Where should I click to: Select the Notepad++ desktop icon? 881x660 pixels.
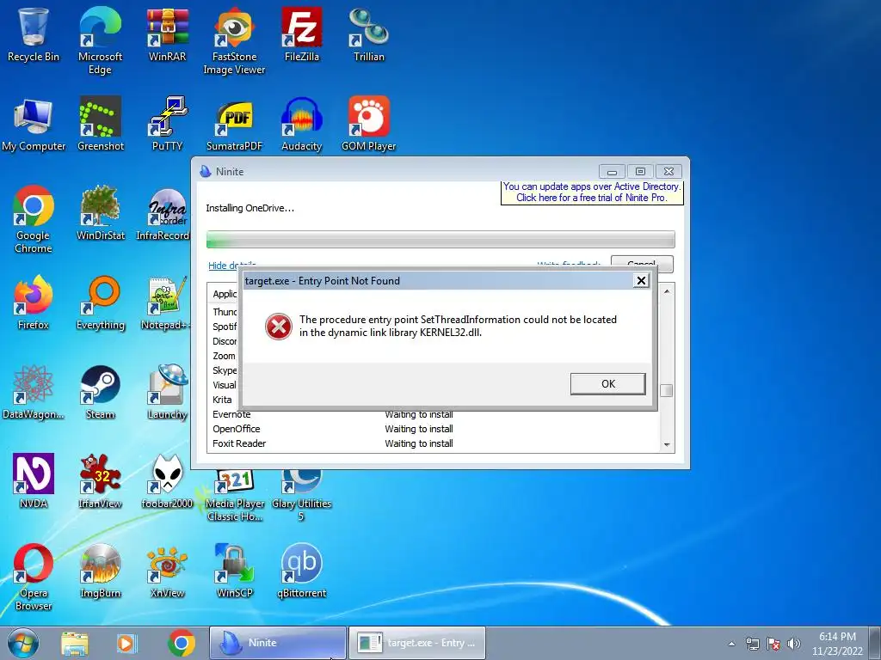point(165,302)
